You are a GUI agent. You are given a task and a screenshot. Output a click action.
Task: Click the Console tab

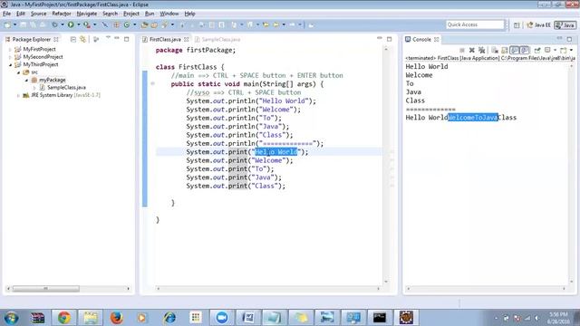tap(421, 39)
